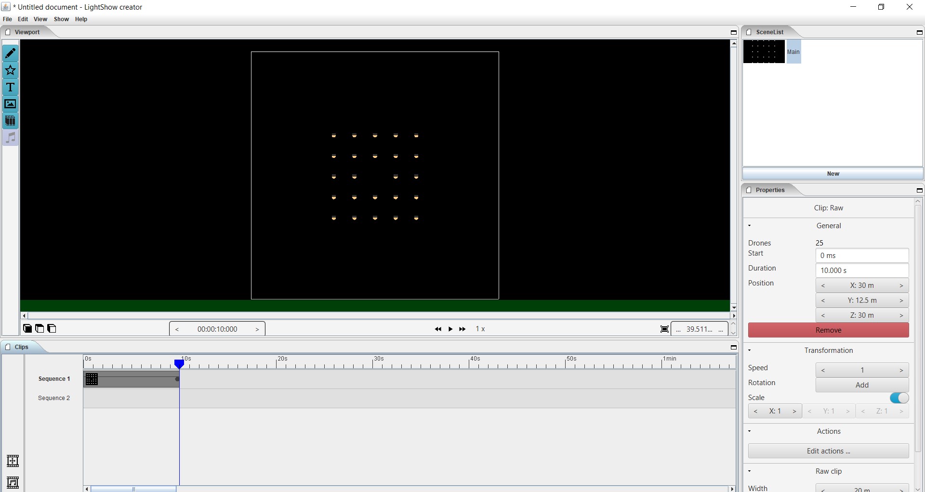This screenshot has height=492, width=925.
Task: Toggle the Scale lock switch
Action: click(x=899, y=398)
